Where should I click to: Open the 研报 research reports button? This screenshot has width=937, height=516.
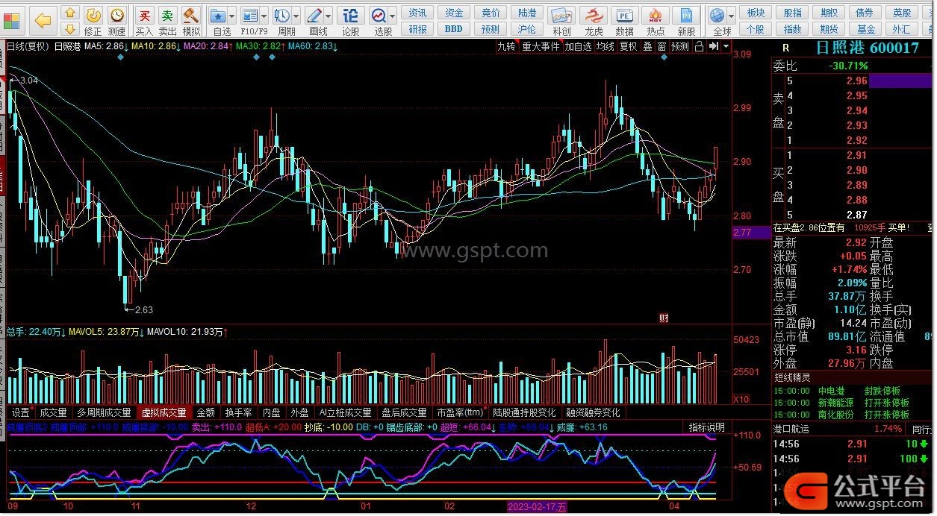click(x=418, y=29)
